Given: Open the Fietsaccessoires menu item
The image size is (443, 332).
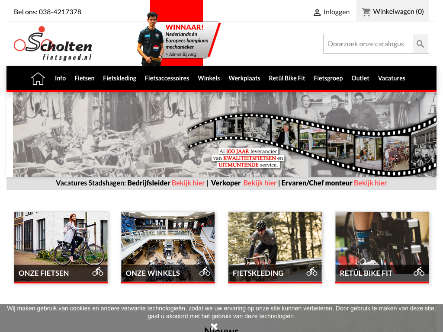Looking at the screenshot, I should 167,78.
